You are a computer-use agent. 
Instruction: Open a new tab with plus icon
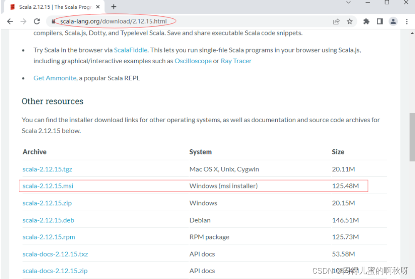(x=114, y=7)
